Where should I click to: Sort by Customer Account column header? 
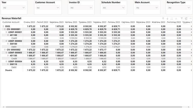point(11,22)
